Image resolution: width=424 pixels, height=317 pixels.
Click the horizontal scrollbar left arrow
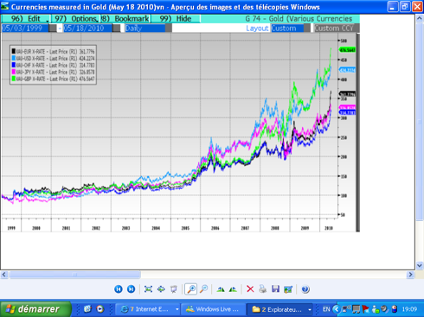(4, 275)
